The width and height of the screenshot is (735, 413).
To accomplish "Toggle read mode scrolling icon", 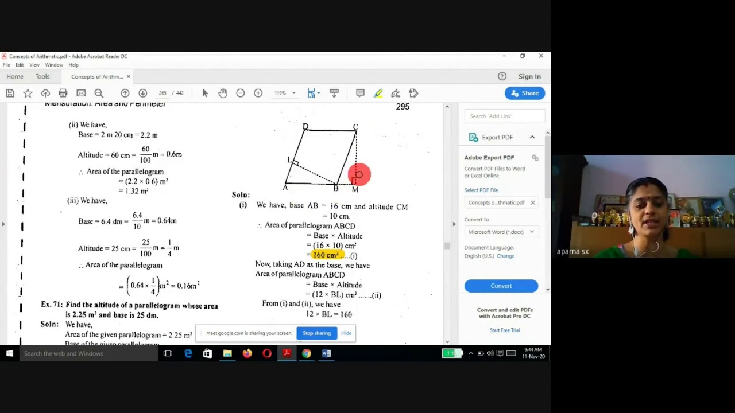I will coord(334,93).
